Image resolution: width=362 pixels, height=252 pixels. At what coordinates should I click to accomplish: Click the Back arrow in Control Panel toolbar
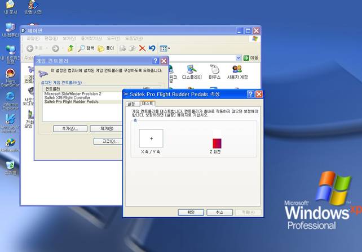[x=30, y=48]
